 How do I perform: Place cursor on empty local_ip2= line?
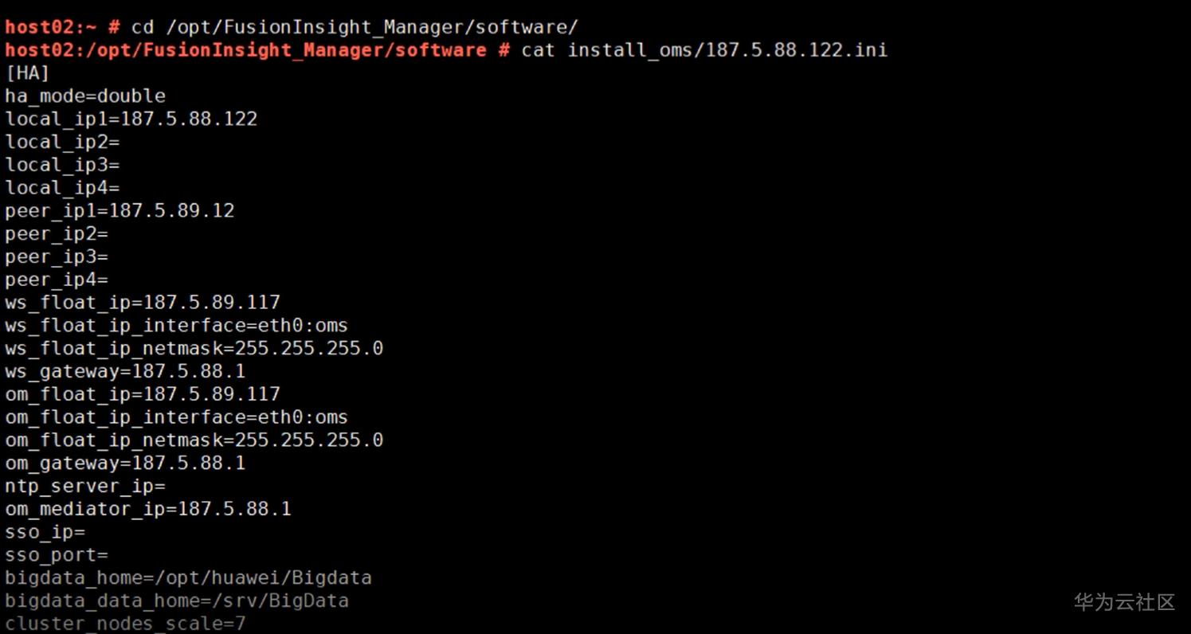62,143
